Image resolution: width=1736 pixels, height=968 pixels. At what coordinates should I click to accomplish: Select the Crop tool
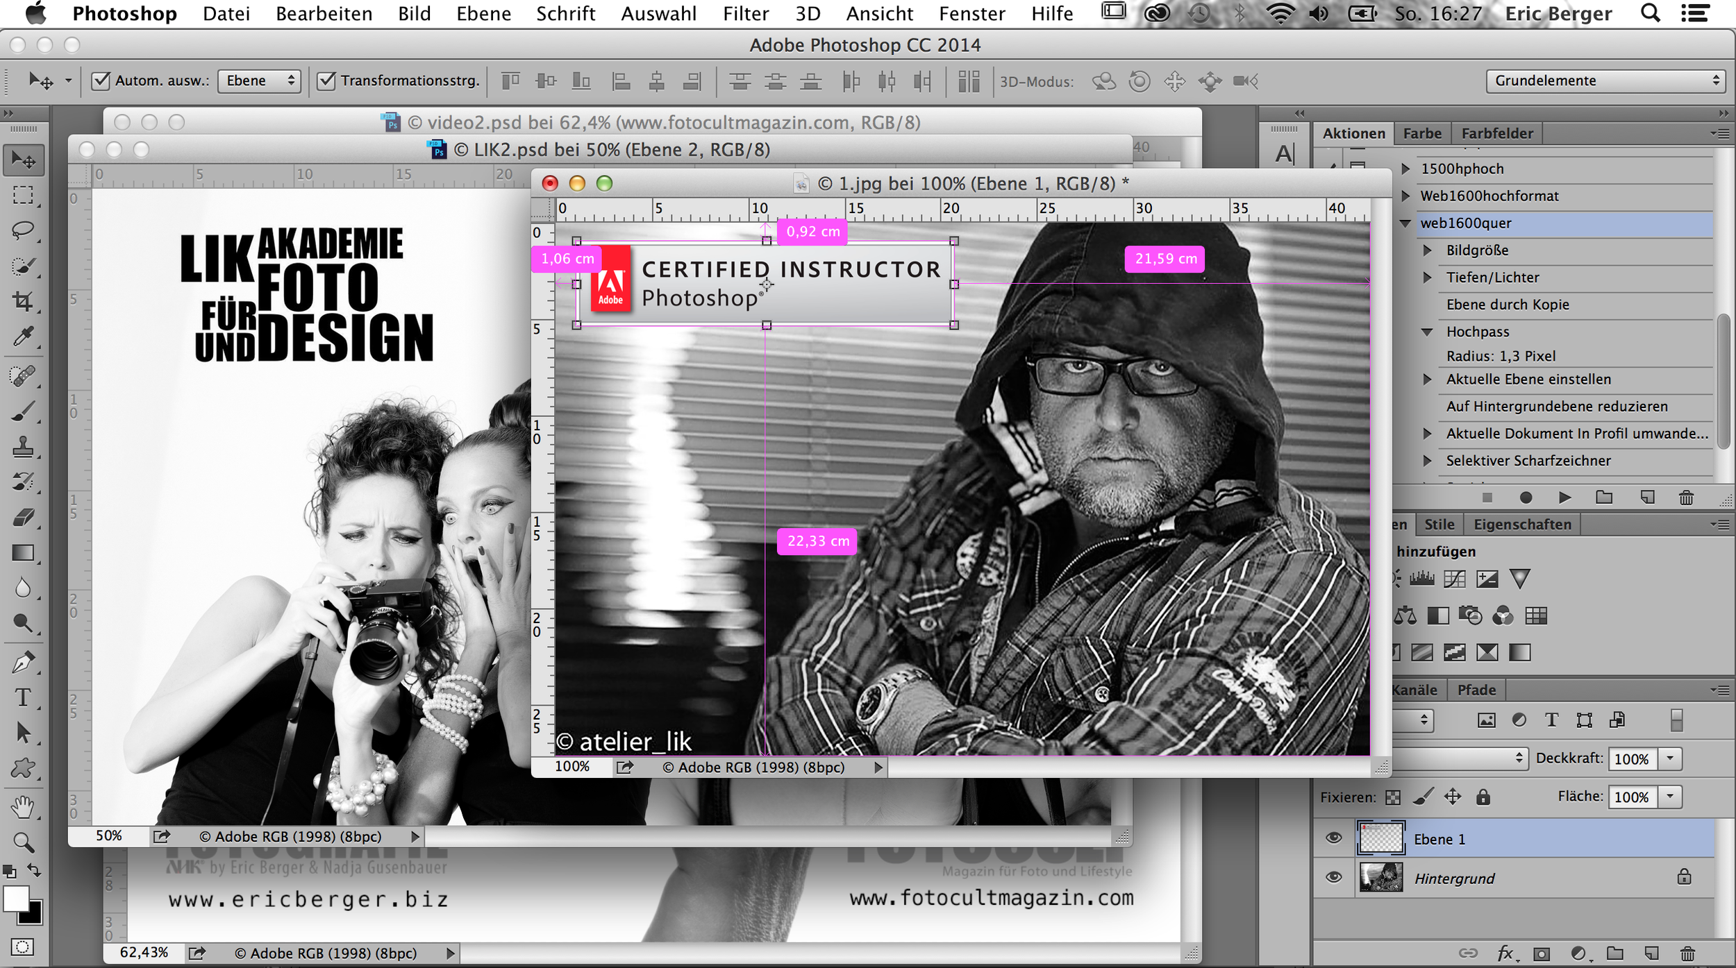[23, 301]
